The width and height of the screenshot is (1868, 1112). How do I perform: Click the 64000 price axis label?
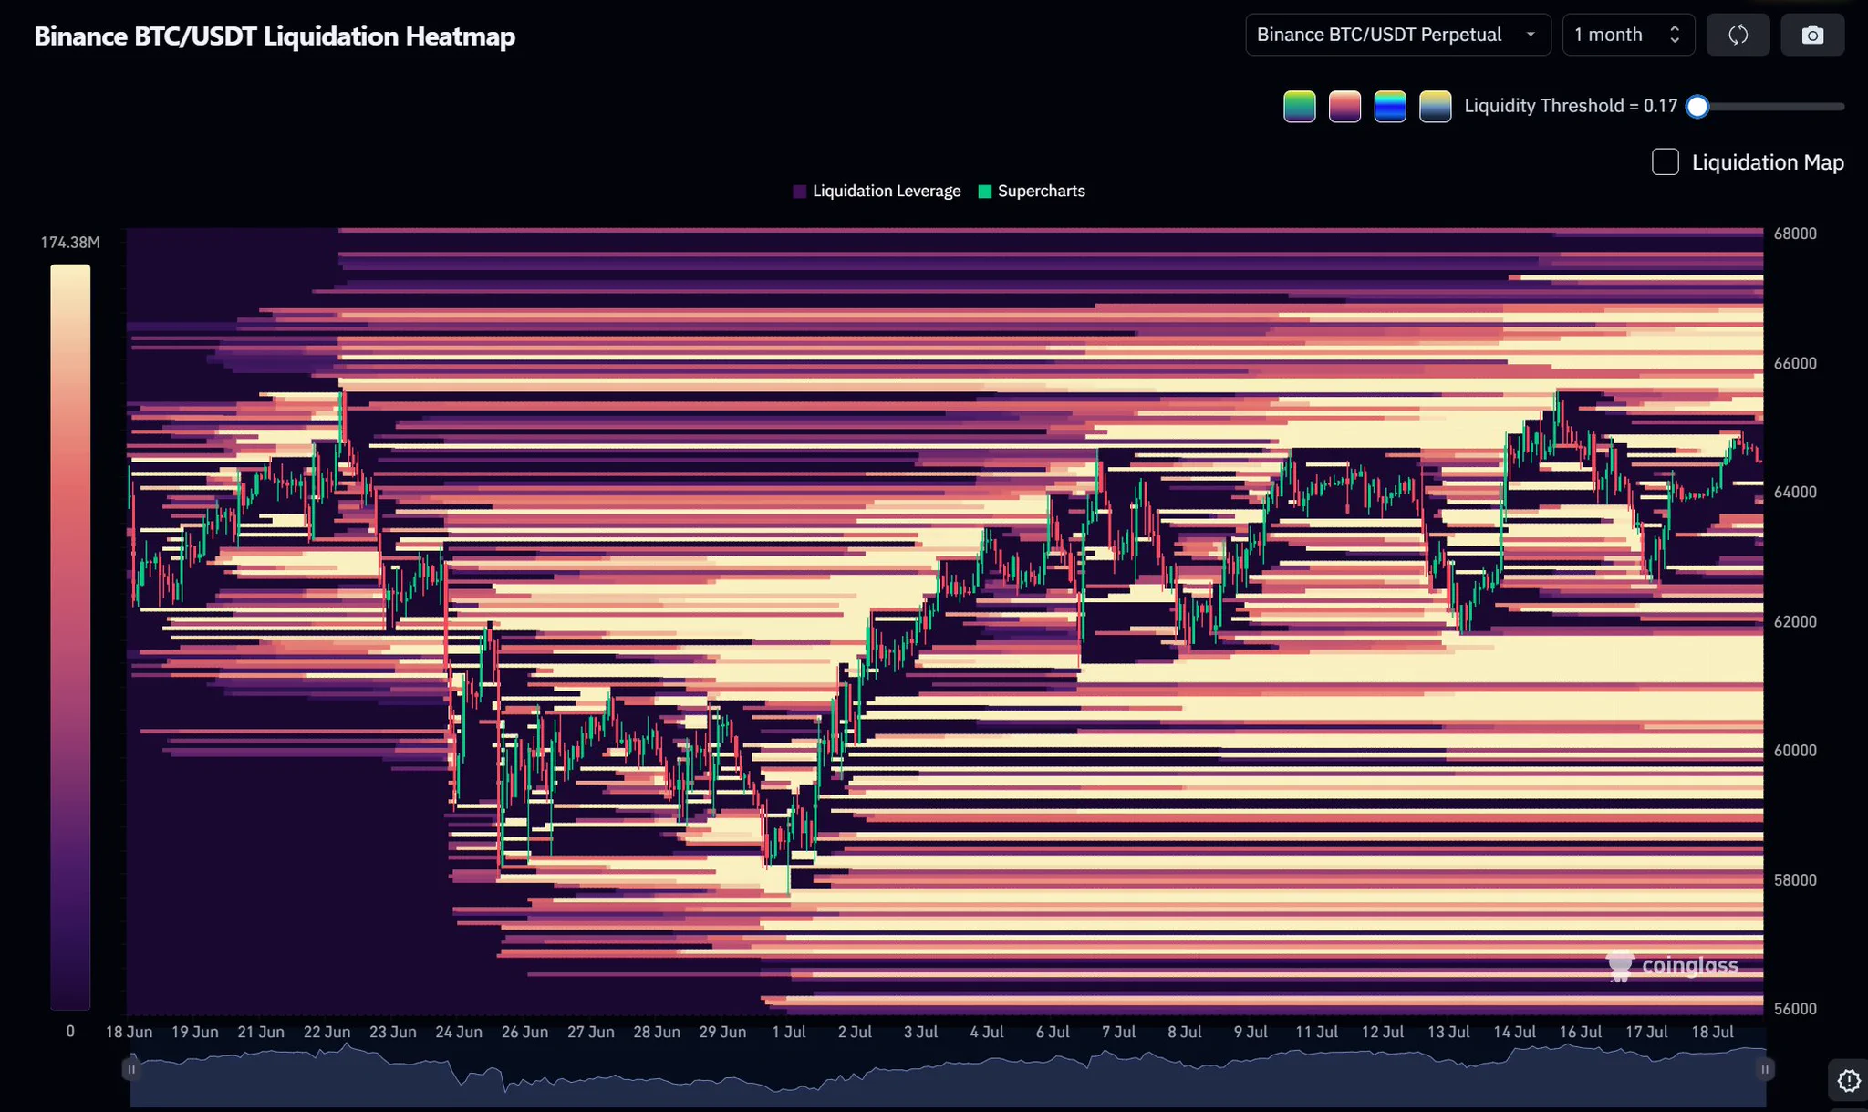[x=1794, y=492]
